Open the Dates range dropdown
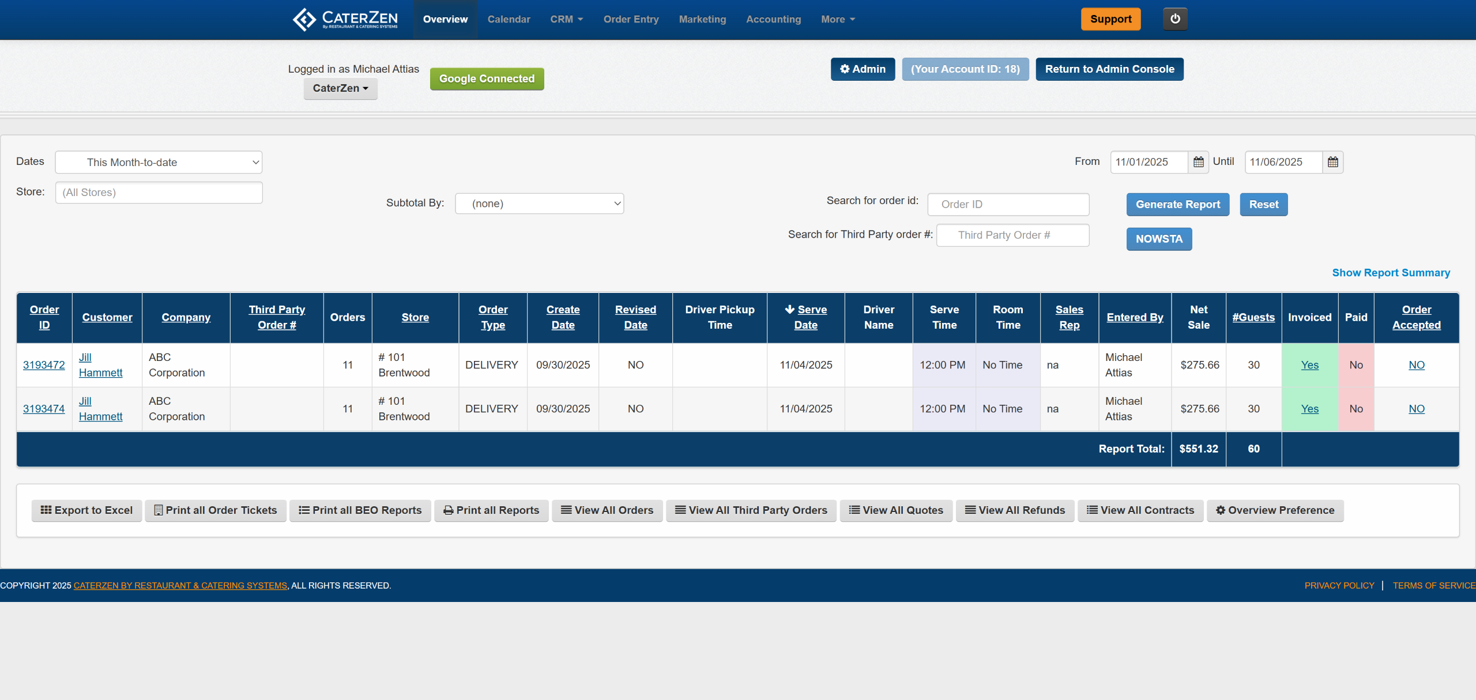 pos(159,162)
